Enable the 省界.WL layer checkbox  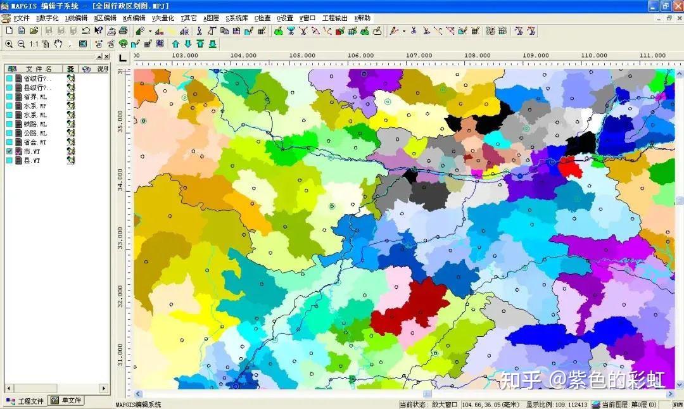point(8,97)
